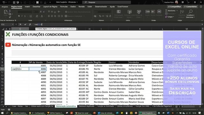Expand the formula bar chevron
Image resolution: width=204 pixels, height=115 pixels.
tap(202, 24)
